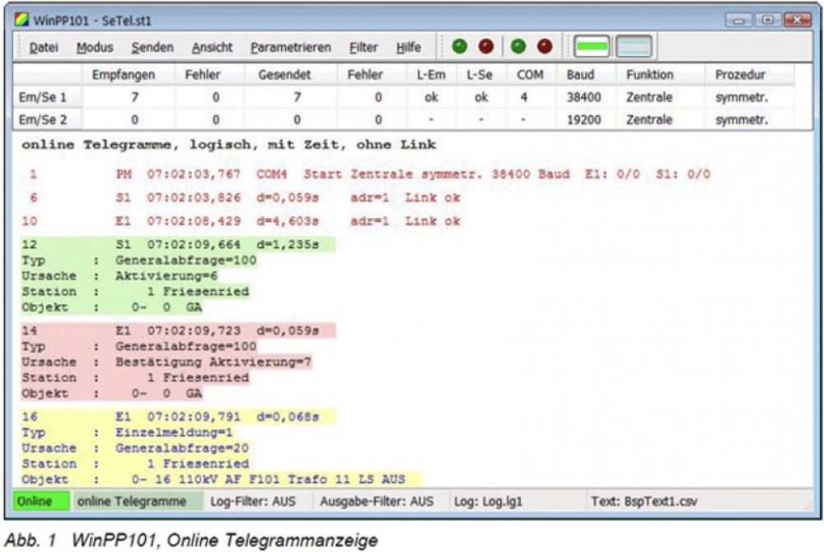Open the Hilfe menu
This screenshot has width=824, height=552.
point(409,48)
